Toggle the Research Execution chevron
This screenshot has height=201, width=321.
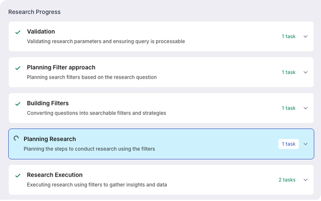click(x=306, y=180)
